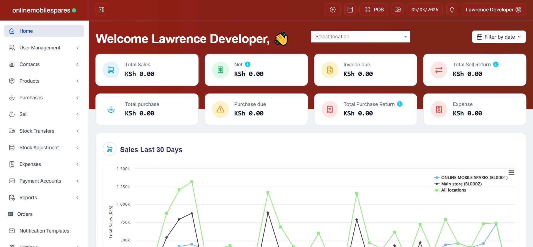This screenshot has height=247, width=533.
Task: Open Lawrence Developer profile menu
Action: tap(494, 10)
